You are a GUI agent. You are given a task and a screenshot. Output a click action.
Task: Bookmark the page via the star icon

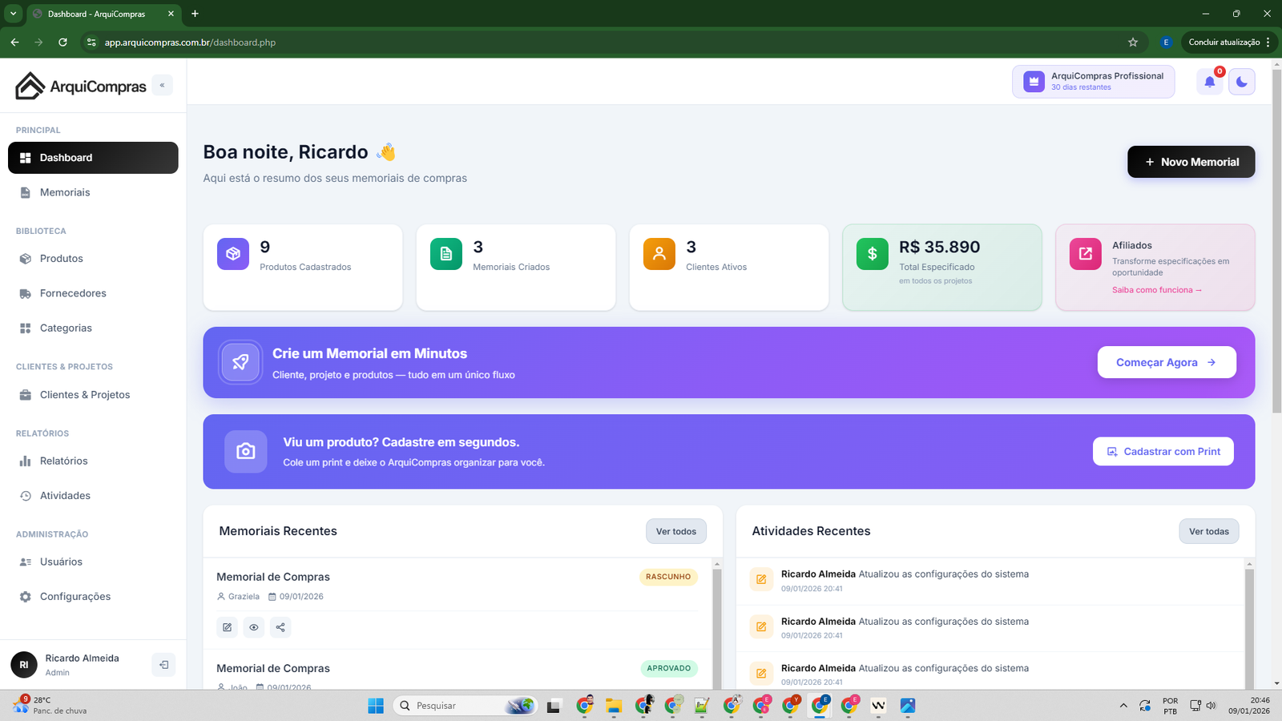pos(1132,42)
